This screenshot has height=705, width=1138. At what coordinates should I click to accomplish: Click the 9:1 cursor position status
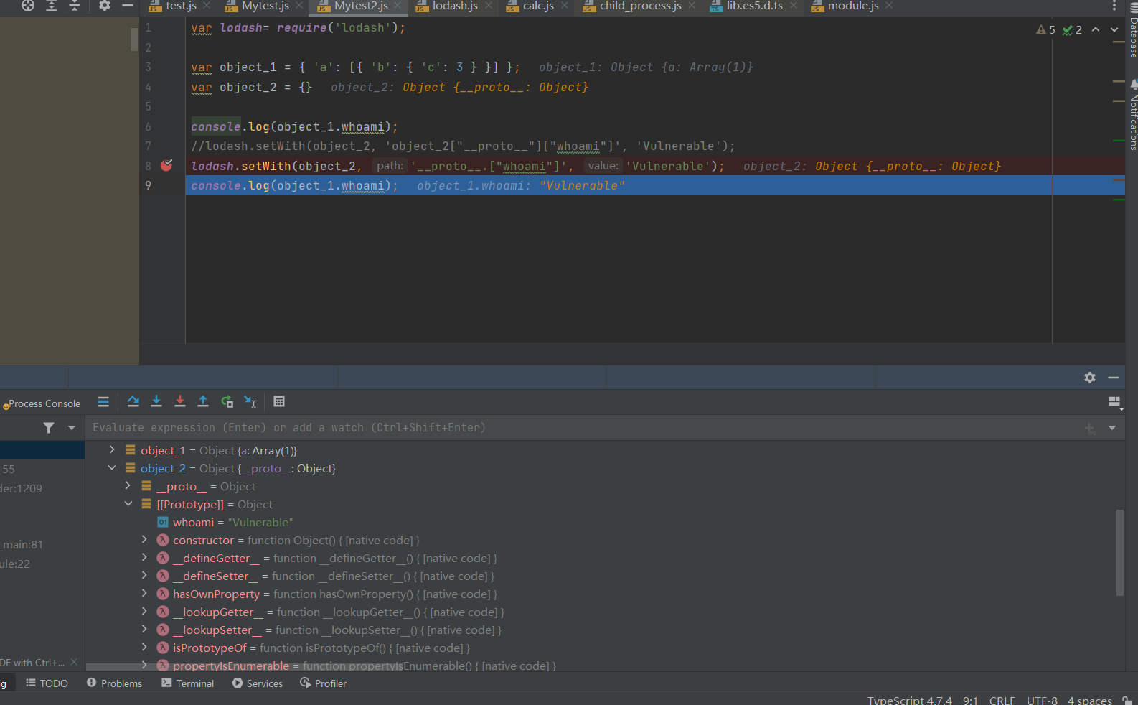click(970, 700)
